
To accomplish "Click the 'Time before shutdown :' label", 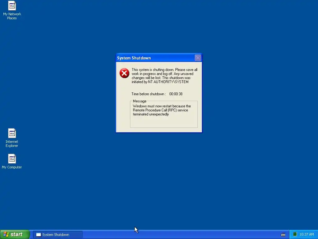I will (x=149, y=94).
